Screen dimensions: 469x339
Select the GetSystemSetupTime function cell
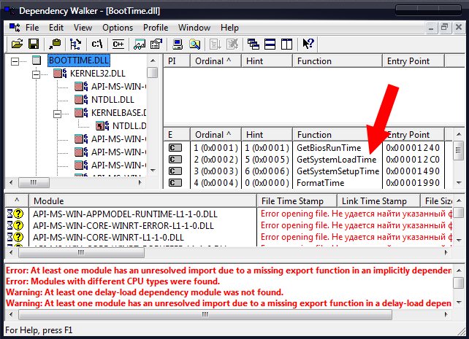(x=338, y=171)
